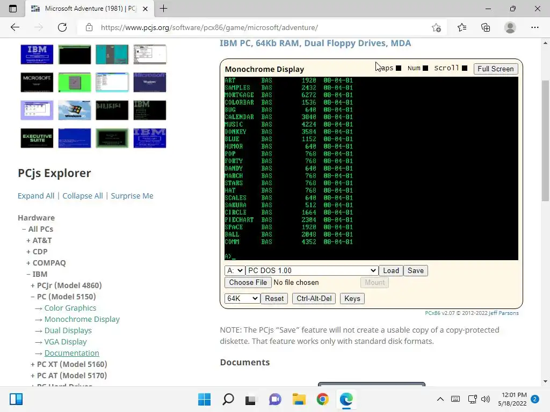Open the notifications badge
This screenshot has height=412, width=550.
(535, 399)
